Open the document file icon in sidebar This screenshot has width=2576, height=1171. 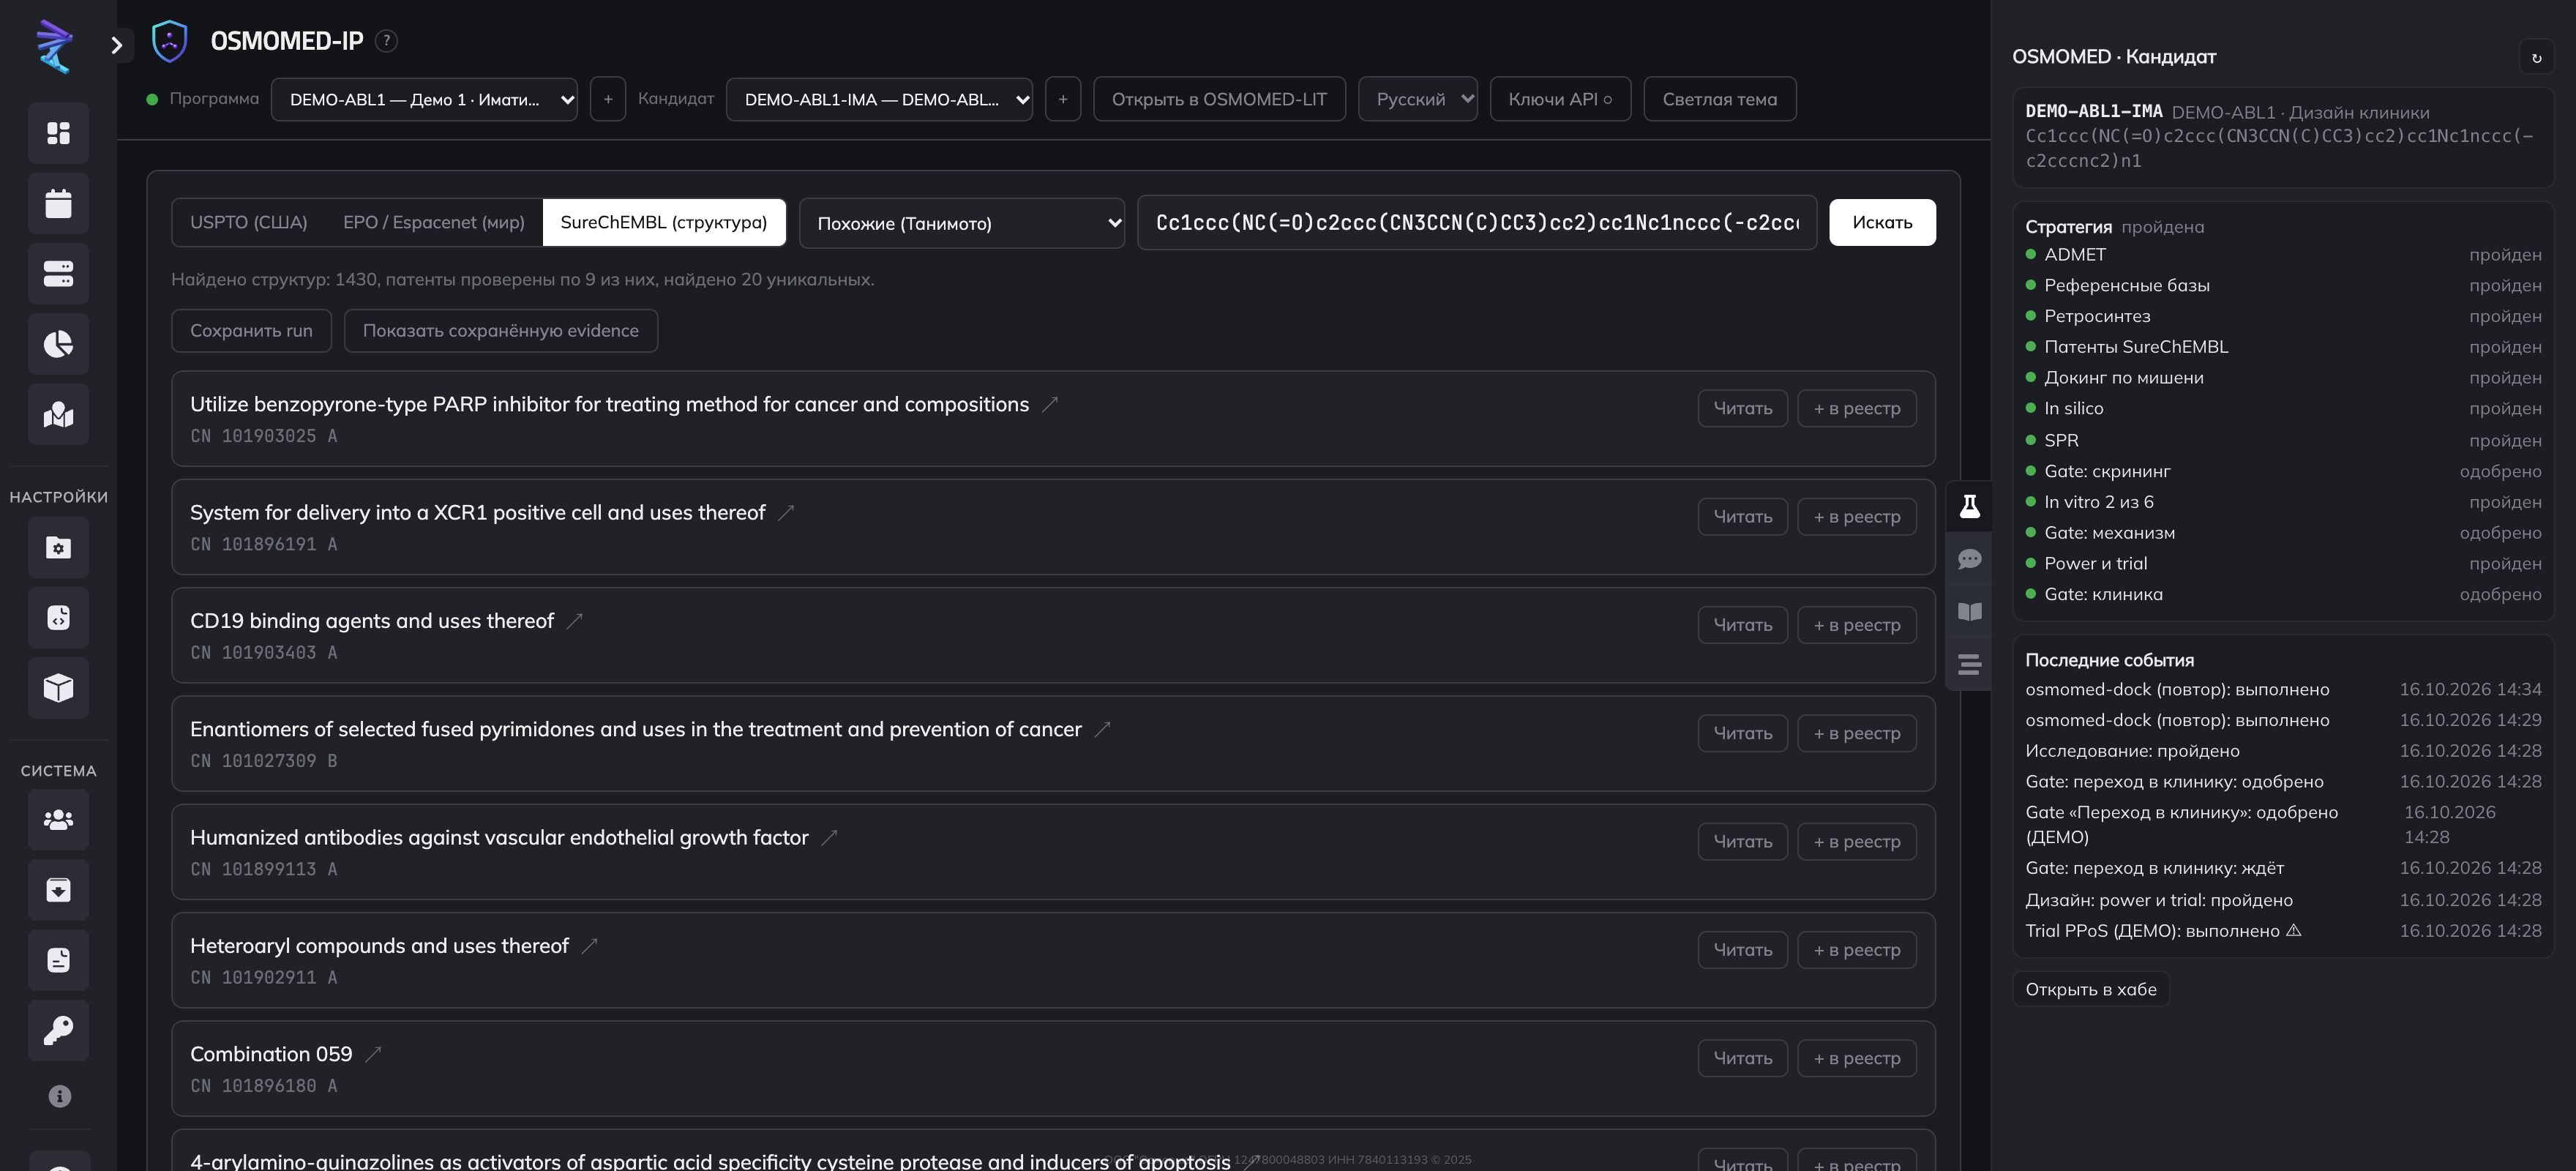(58, 960)
